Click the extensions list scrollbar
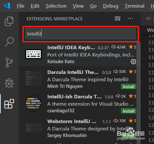 pyautogui.click(x=138, y=93)
